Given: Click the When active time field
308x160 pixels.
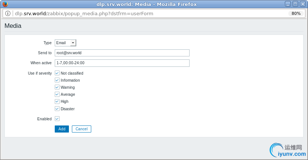Looking at the screenshot, I should coord(122,63).
